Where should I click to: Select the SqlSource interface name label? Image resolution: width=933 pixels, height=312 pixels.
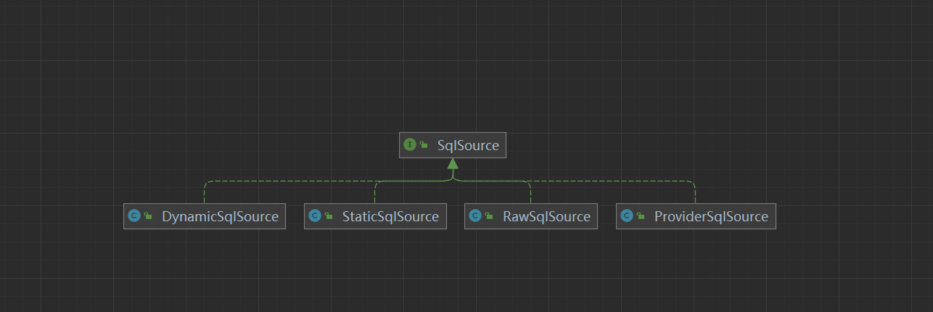coord(468,145)
